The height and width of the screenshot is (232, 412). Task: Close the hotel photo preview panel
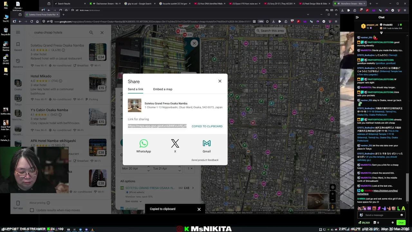click(194, 43)
